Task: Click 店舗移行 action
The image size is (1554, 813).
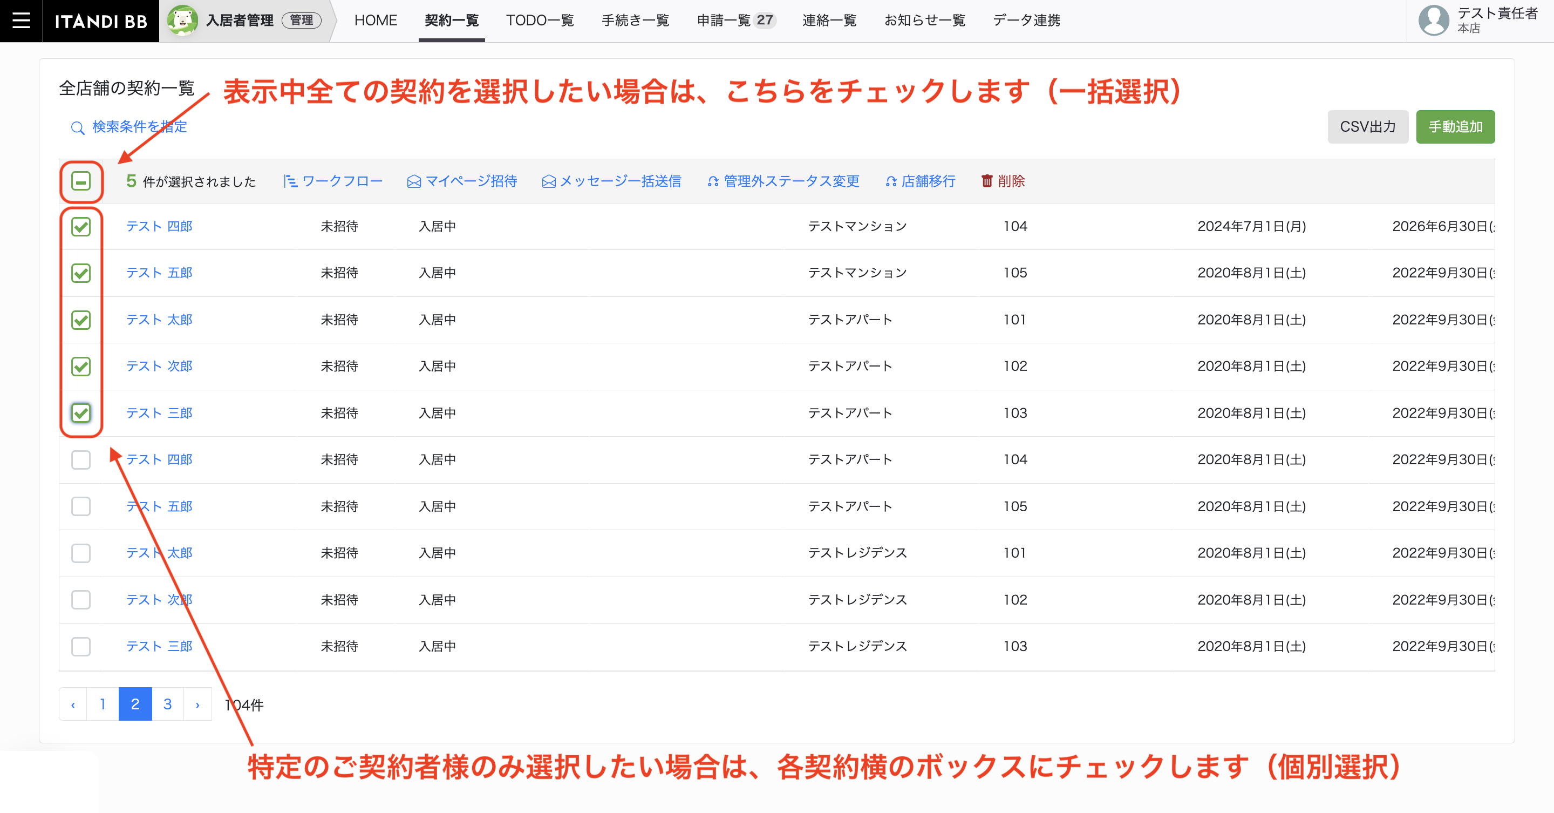Action: click(921, 181)
